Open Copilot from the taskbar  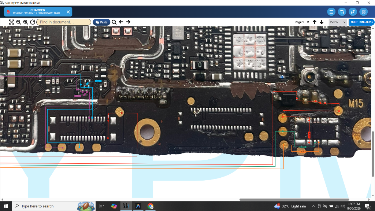click(114, 206)
